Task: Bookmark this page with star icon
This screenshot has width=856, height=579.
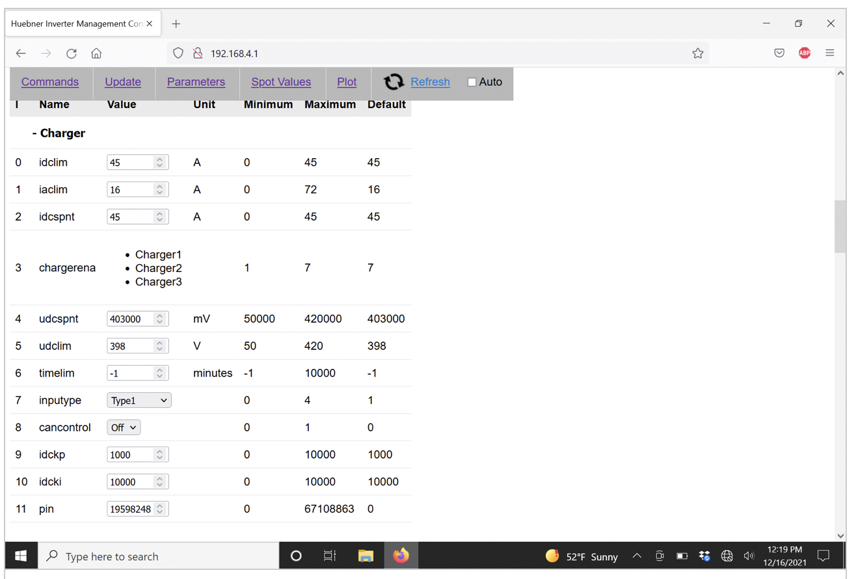Action: pyautogui.click(x=697, y=53)
